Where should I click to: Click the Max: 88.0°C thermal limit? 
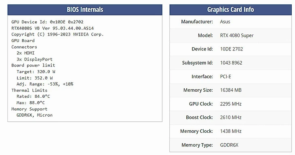click(x=30, y=103)
